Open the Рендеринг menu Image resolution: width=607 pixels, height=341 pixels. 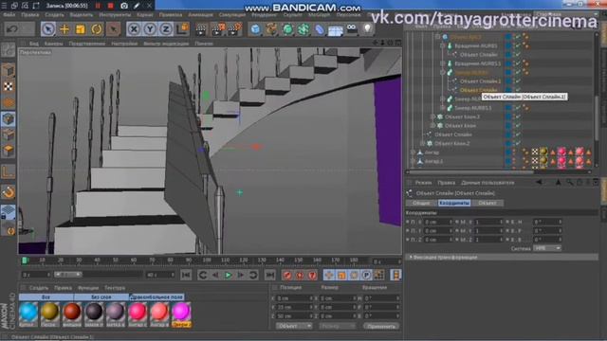coord(264,15)
